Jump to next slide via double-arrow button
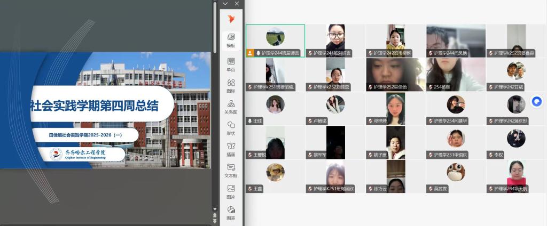The image size is (547, 226). 215,220
